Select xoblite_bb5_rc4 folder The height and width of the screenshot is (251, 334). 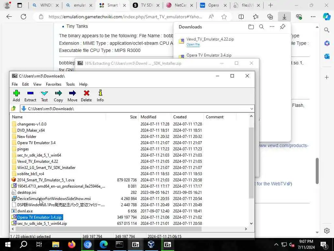coord(30,174)
